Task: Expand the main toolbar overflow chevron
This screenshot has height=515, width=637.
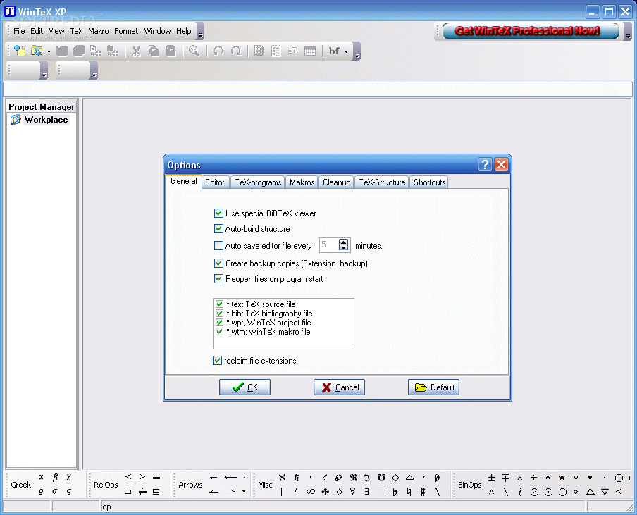Action: (x=357, y=51)
